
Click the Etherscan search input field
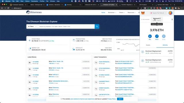coord(66,27)
